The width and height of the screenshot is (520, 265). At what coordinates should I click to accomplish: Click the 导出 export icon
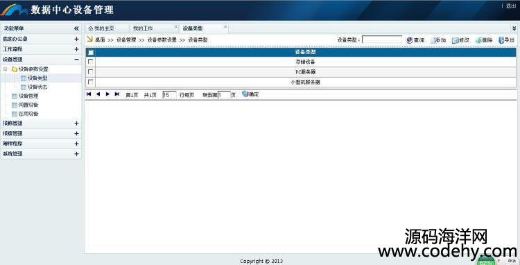pos(501,40)
